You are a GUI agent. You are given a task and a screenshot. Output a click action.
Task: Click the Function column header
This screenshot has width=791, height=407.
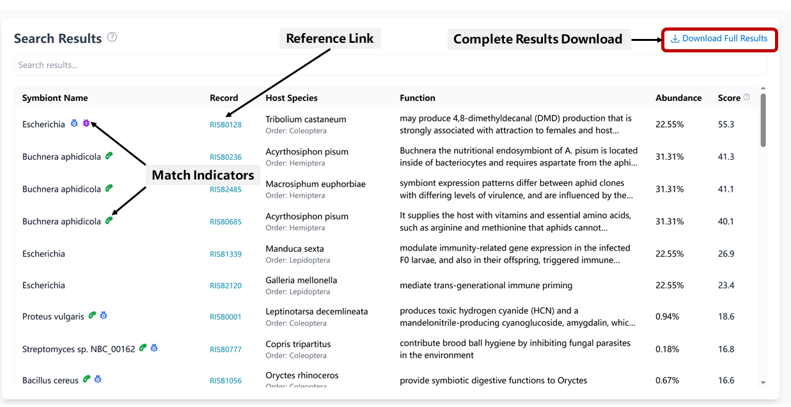point(418,98)
